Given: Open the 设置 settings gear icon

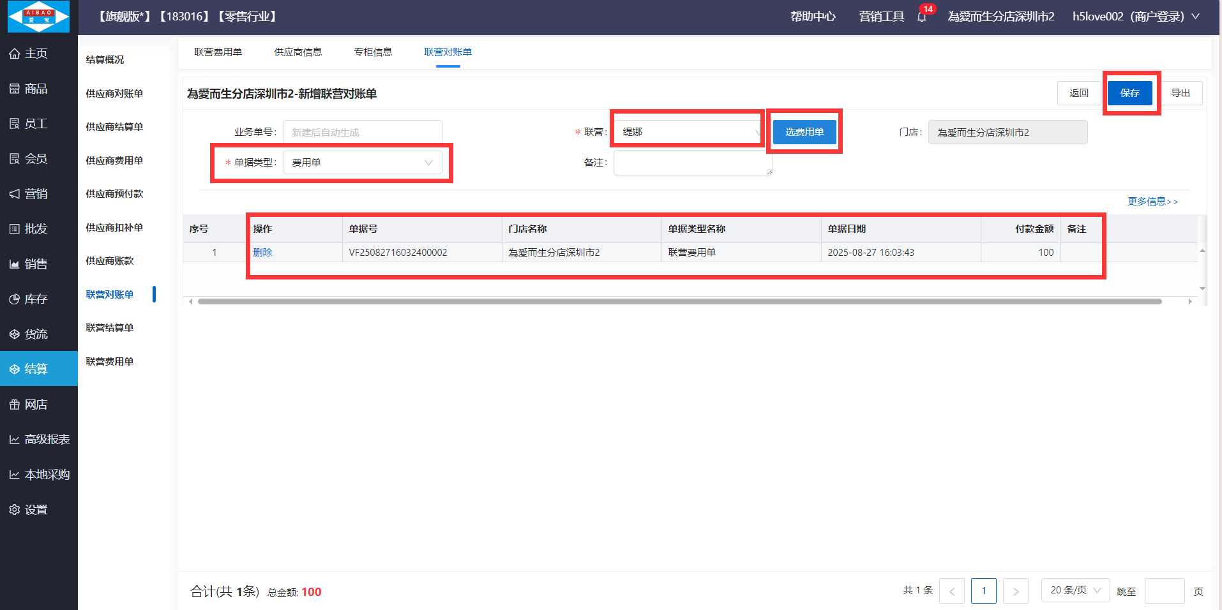Looking at the screenshot, I should [15, 510].
